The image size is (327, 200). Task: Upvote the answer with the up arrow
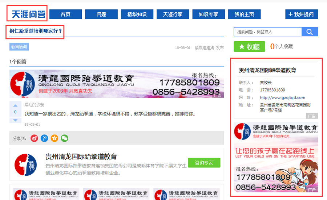pyautogui.click(x=15, y=105)
